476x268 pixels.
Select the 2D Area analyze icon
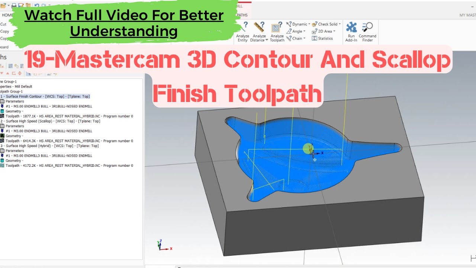[315, 31]
